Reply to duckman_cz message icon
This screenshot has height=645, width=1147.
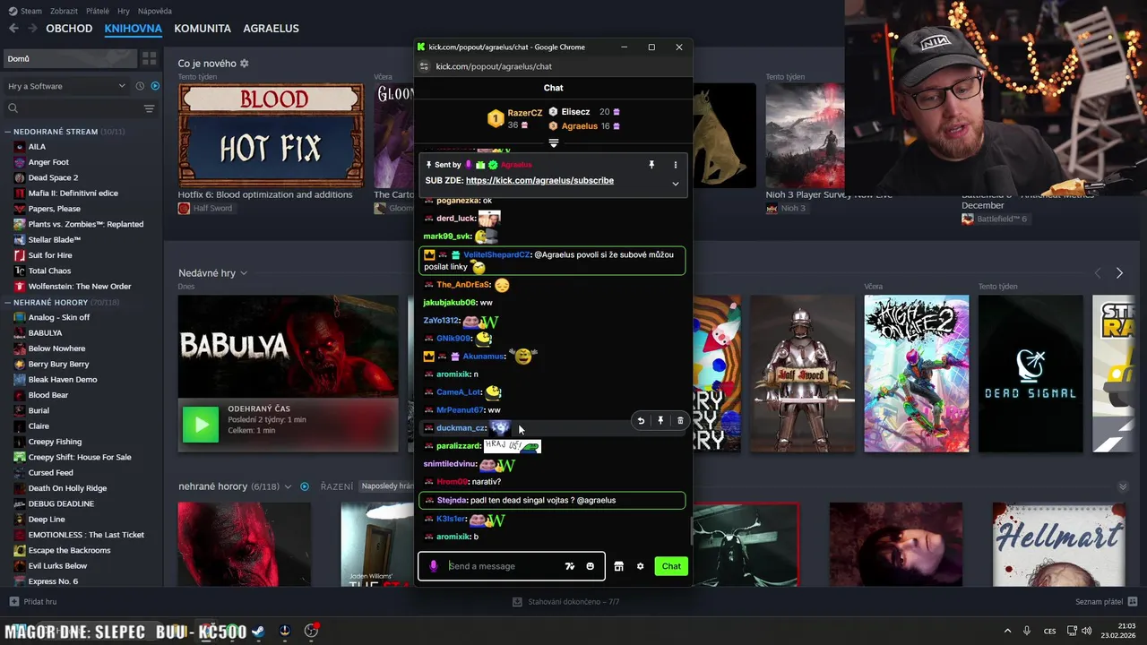[x=641, y=421]
